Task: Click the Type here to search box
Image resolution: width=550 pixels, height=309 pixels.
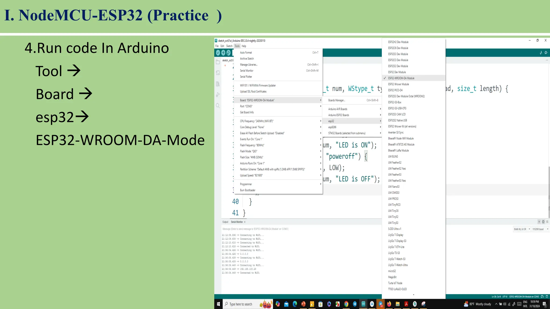Action: tap(248, 304)
